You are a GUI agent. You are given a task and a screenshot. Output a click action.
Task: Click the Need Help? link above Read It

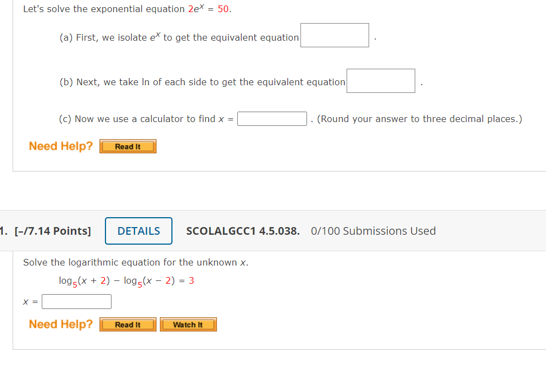(x=60, y=146)
